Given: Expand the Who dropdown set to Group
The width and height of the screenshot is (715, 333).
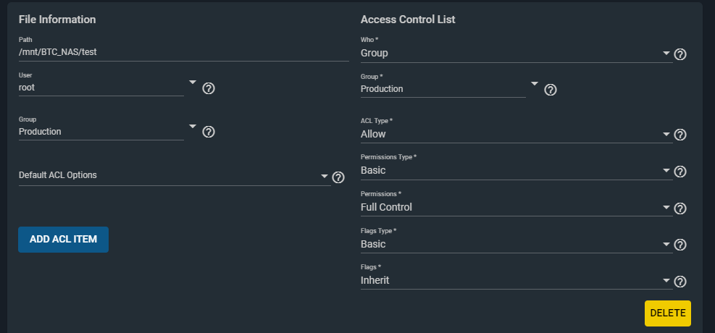Looking at the screenshot, I should [517, 54].
